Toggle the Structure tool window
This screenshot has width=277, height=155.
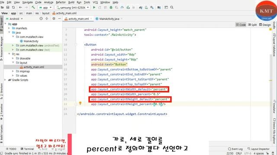[2, 91]
